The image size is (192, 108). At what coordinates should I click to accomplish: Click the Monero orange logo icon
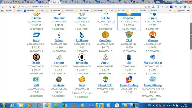coord(153,35)
